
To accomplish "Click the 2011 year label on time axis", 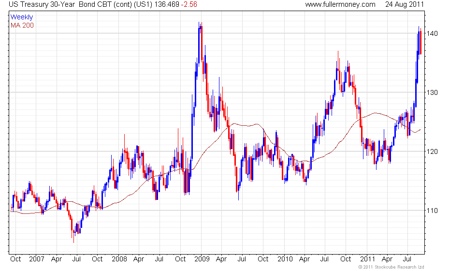I will pos(367,259).
